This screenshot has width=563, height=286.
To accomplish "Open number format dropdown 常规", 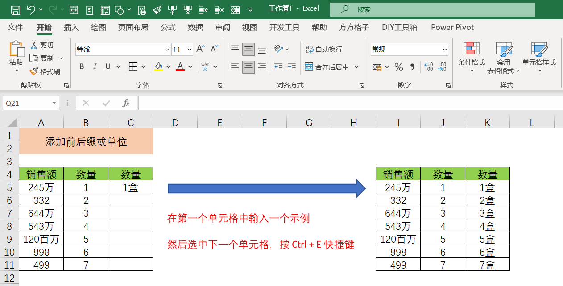I will pyautogui.click(x=445, y=49).
